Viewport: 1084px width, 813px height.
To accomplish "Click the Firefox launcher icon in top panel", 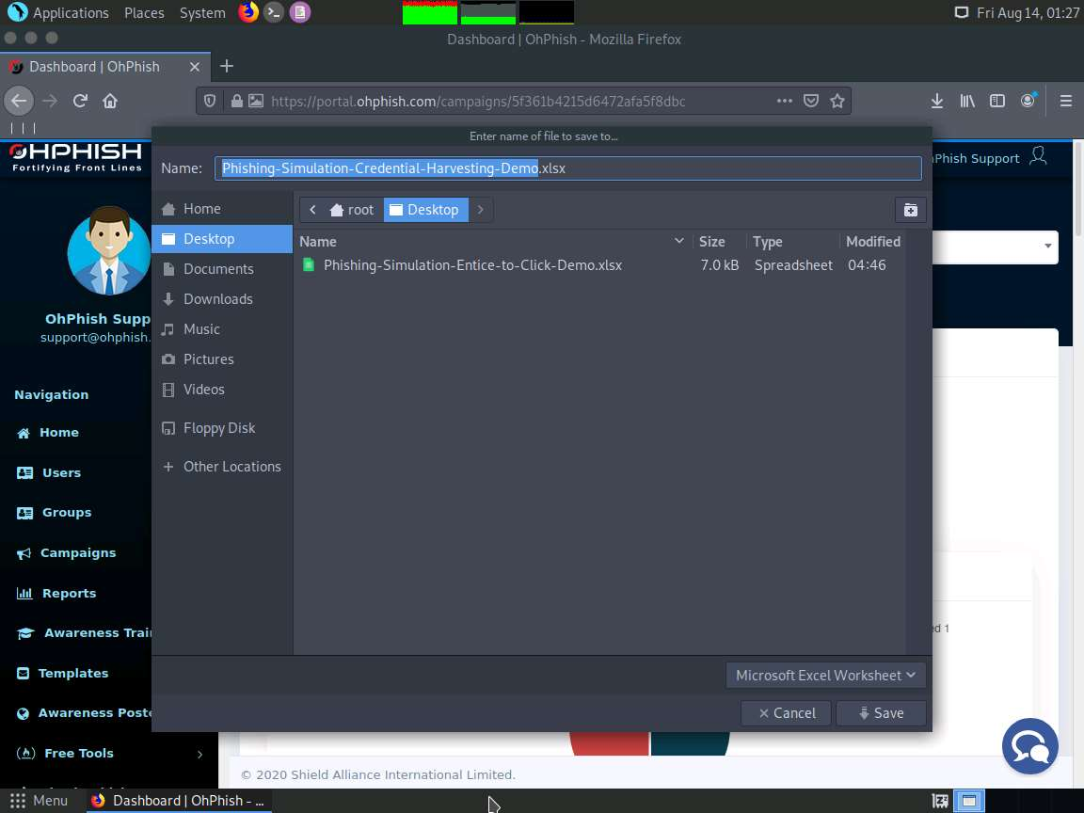I will 248,12.
